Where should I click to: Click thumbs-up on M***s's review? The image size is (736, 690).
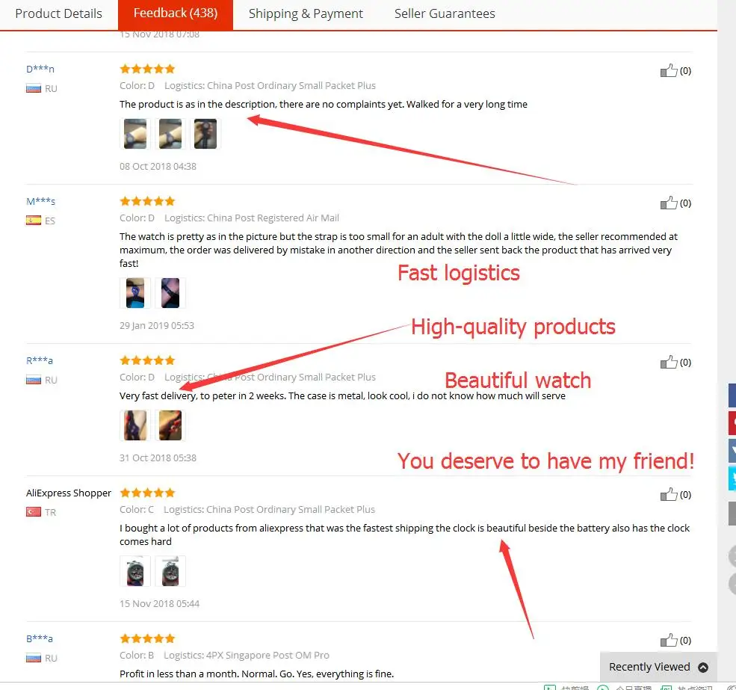669,203
